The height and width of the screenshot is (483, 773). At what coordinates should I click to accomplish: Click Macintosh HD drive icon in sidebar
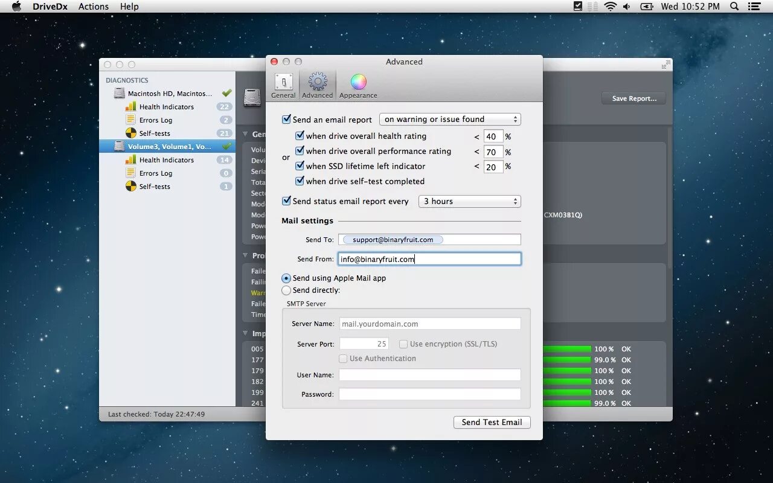tap(120, 94)
